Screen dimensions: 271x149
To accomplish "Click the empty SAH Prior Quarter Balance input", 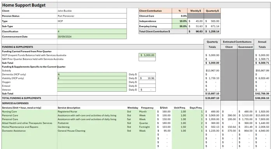I will coord(147,59).
